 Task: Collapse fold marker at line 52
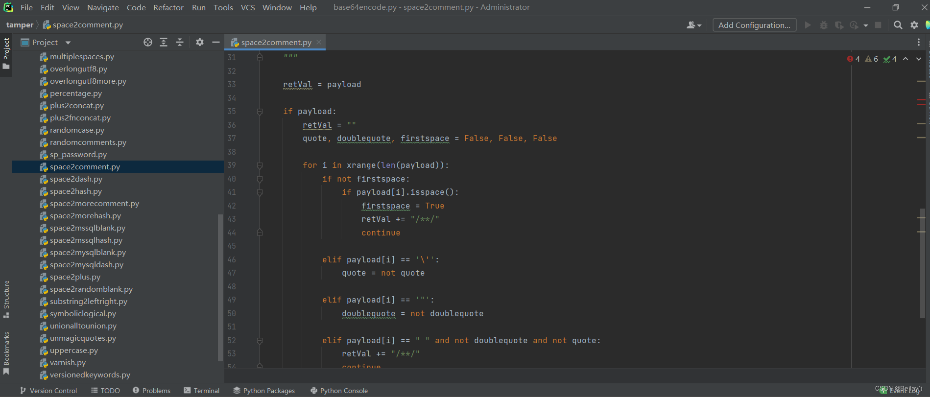click(260, 341)
